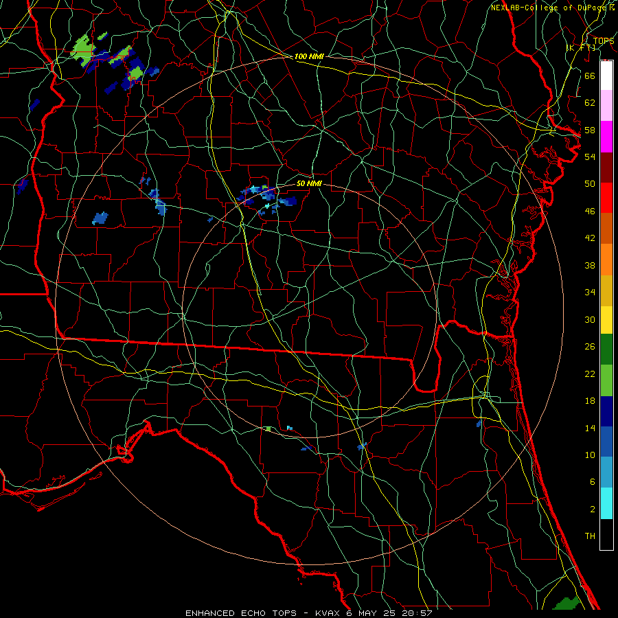This screenshot has height=618, width=618.
Task: Click the legend value "66"
Action: (x=590, y=76)
